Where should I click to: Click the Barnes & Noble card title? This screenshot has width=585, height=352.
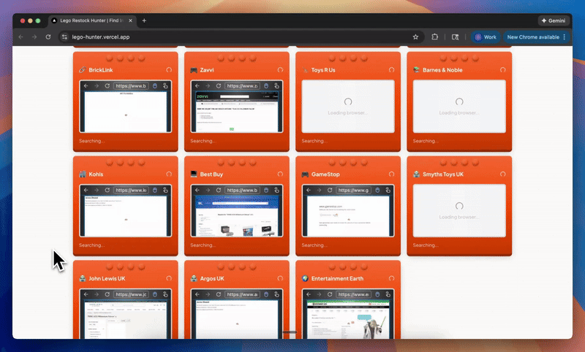442,69
